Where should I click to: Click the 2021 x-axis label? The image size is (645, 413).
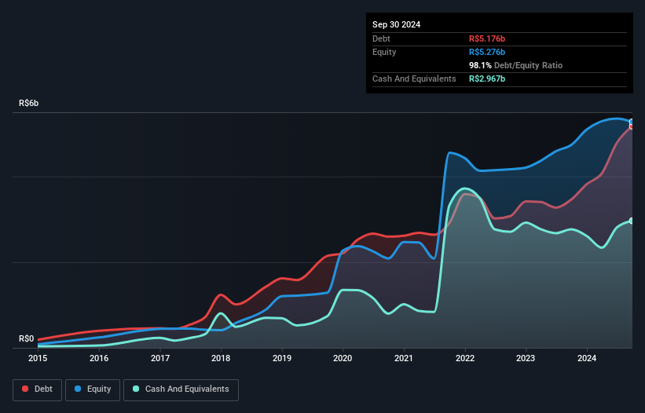[x=404, y=358]
